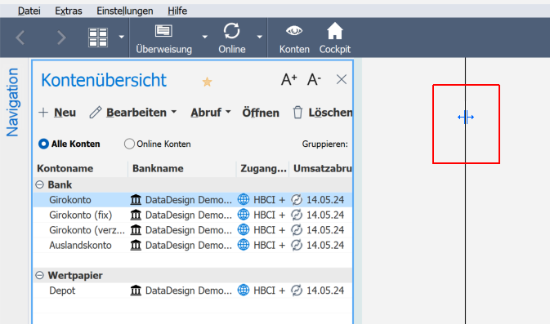Sort by Bankname column header
550x324 pixels.
158,168
